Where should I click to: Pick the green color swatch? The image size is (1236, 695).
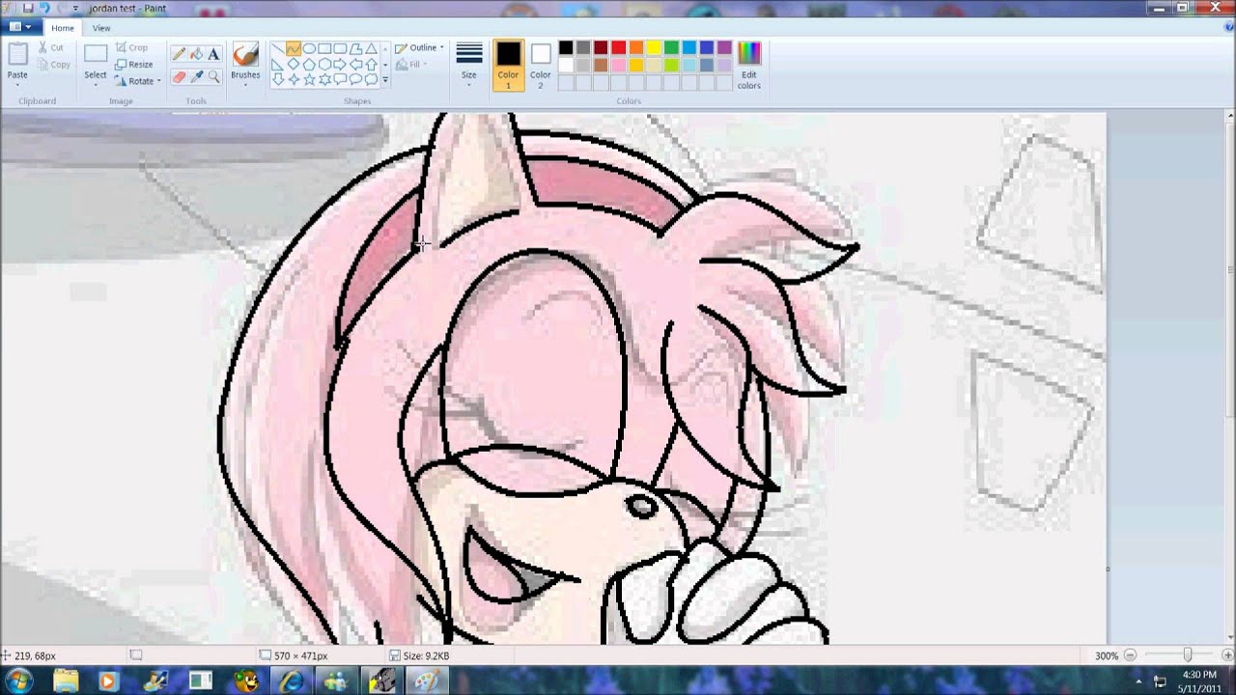pos(671,47)
